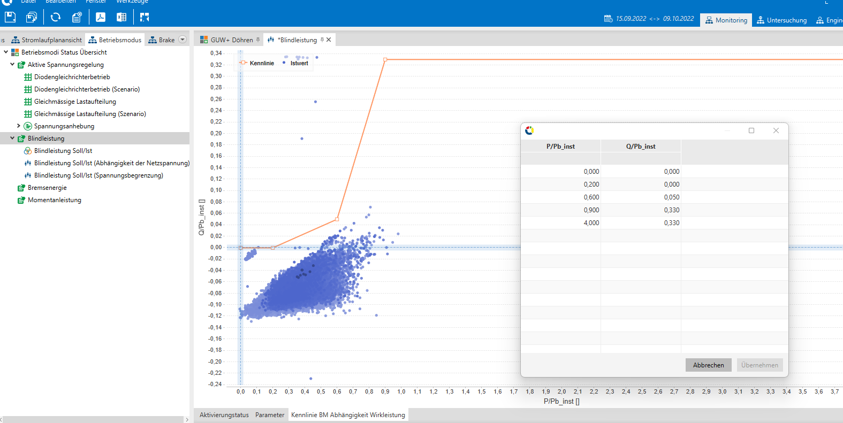Click icon of Gleichmässige Lastaufteilung item

pyautogui.click(x=28, y=102)
